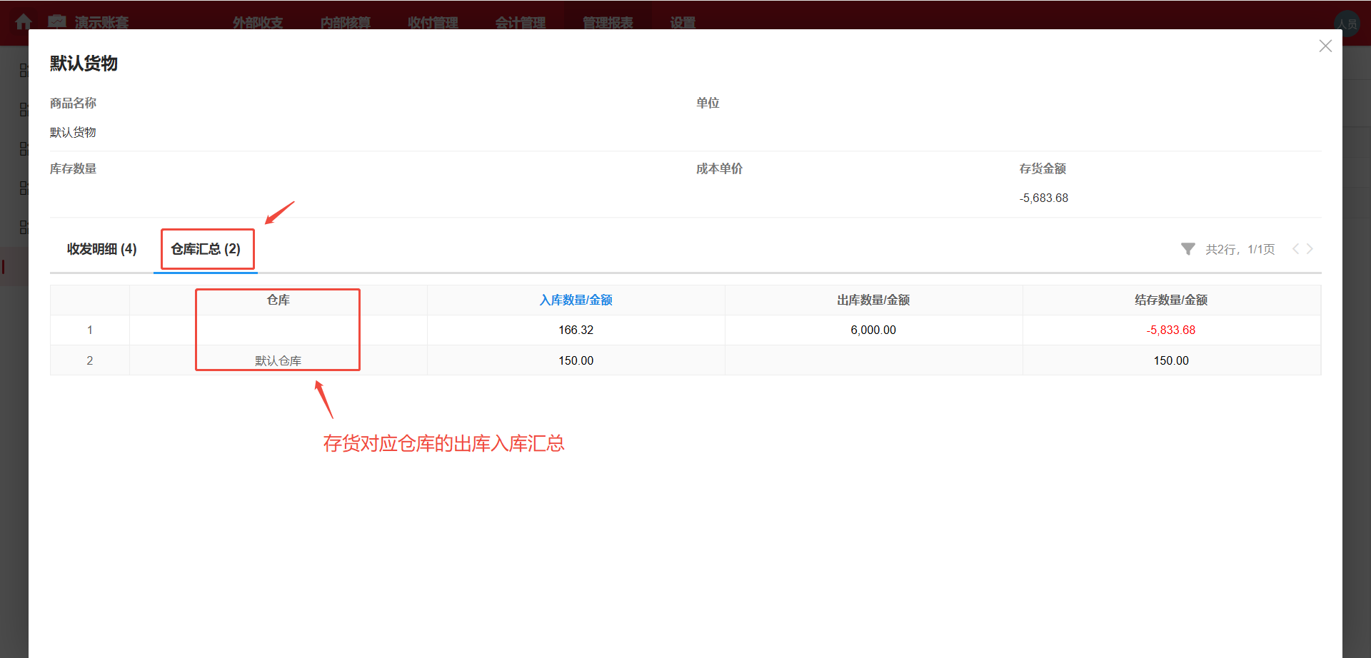
Task: Click the 演示账套 account book icon
Action: [x=57, y=22]
